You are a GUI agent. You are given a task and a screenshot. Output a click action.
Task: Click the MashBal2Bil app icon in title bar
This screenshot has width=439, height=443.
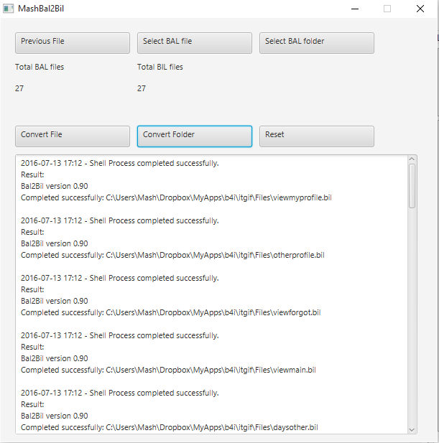8,9
